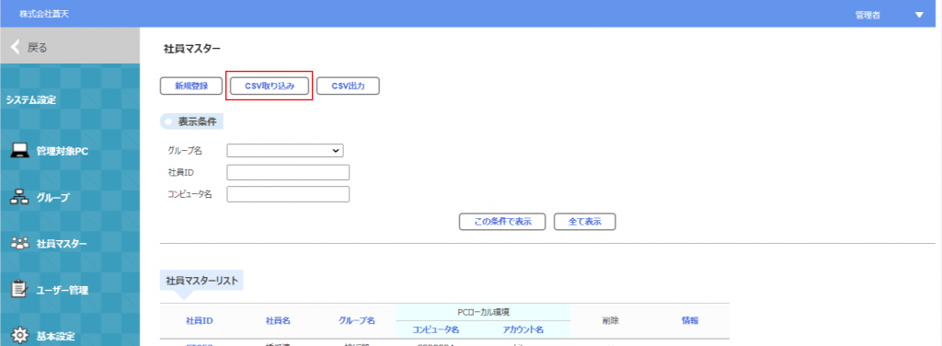Focus the コンピュータ名 input field

coord(288,194)
